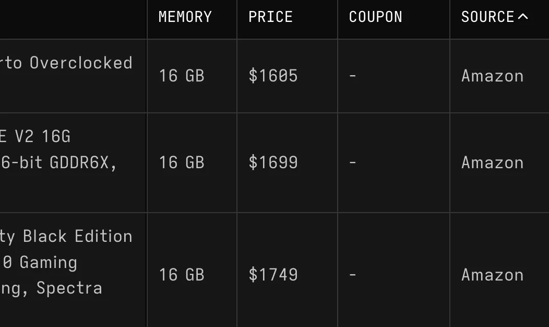This screenshot has width=549, height=327.
Task: Click the COUPON column header
Action: [x=376, y=17]
